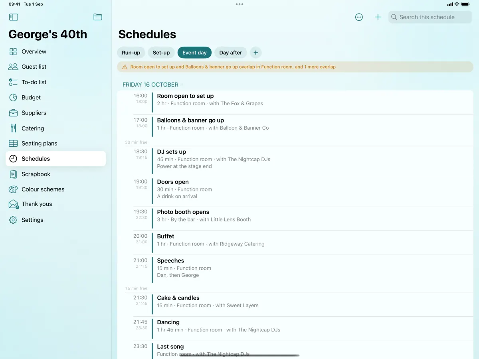This screenshot has width=479, height=359.
Task: Go to Thank yous in the sidebar
Action: tap(56, 204)
